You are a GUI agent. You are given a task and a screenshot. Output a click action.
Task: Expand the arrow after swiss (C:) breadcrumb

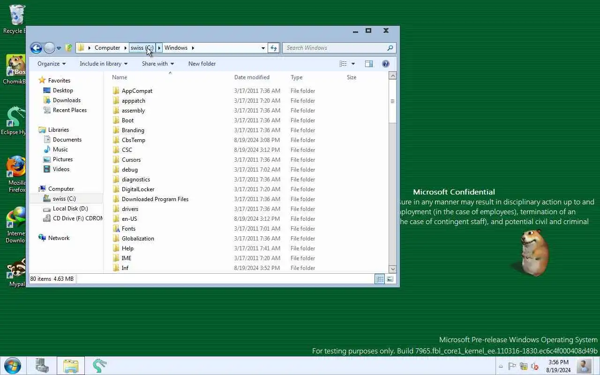coord(159,48)
